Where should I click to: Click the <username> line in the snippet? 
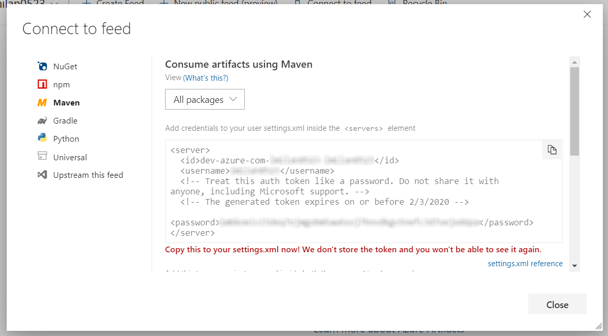pyautogui.click(x=257, y=171)
